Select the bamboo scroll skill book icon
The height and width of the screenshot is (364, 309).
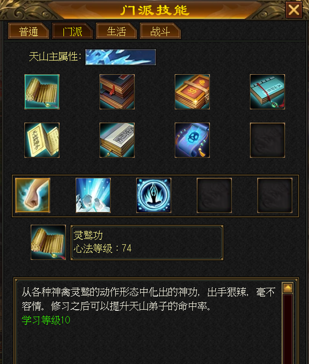click(42, 92)
